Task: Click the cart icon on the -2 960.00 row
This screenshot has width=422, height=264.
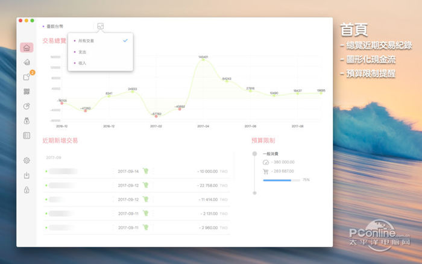Action: 146,227
